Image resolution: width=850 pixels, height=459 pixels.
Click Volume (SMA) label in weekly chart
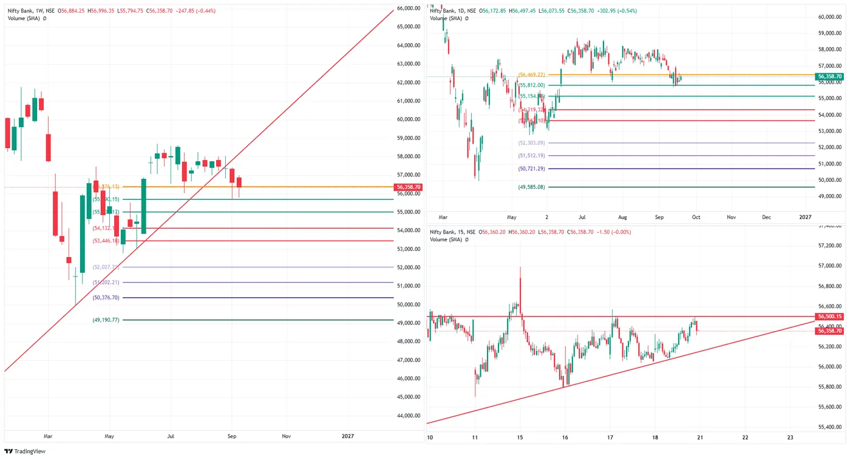point(23,18)
